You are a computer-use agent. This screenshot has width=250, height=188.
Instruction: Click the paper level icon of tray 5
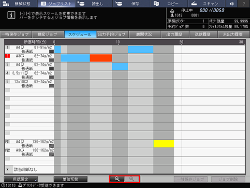51,86
